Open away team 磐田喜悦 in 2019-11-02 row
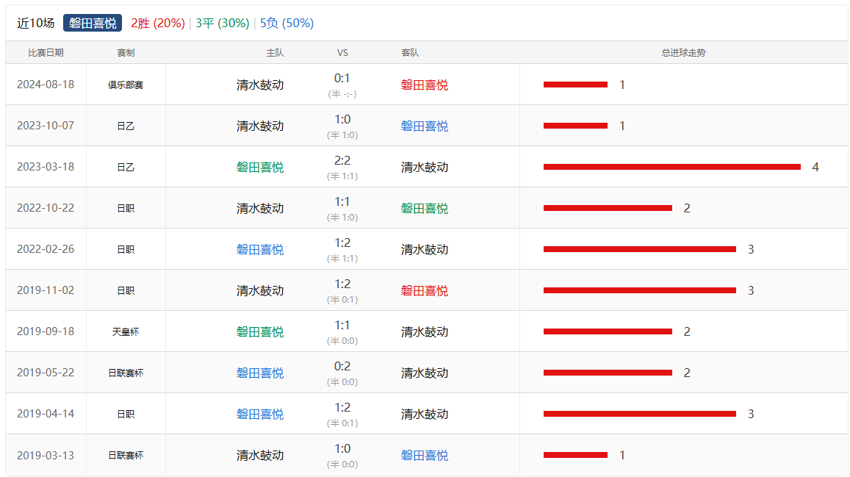This screenshot has height=477, width=850. click(425, 291)
